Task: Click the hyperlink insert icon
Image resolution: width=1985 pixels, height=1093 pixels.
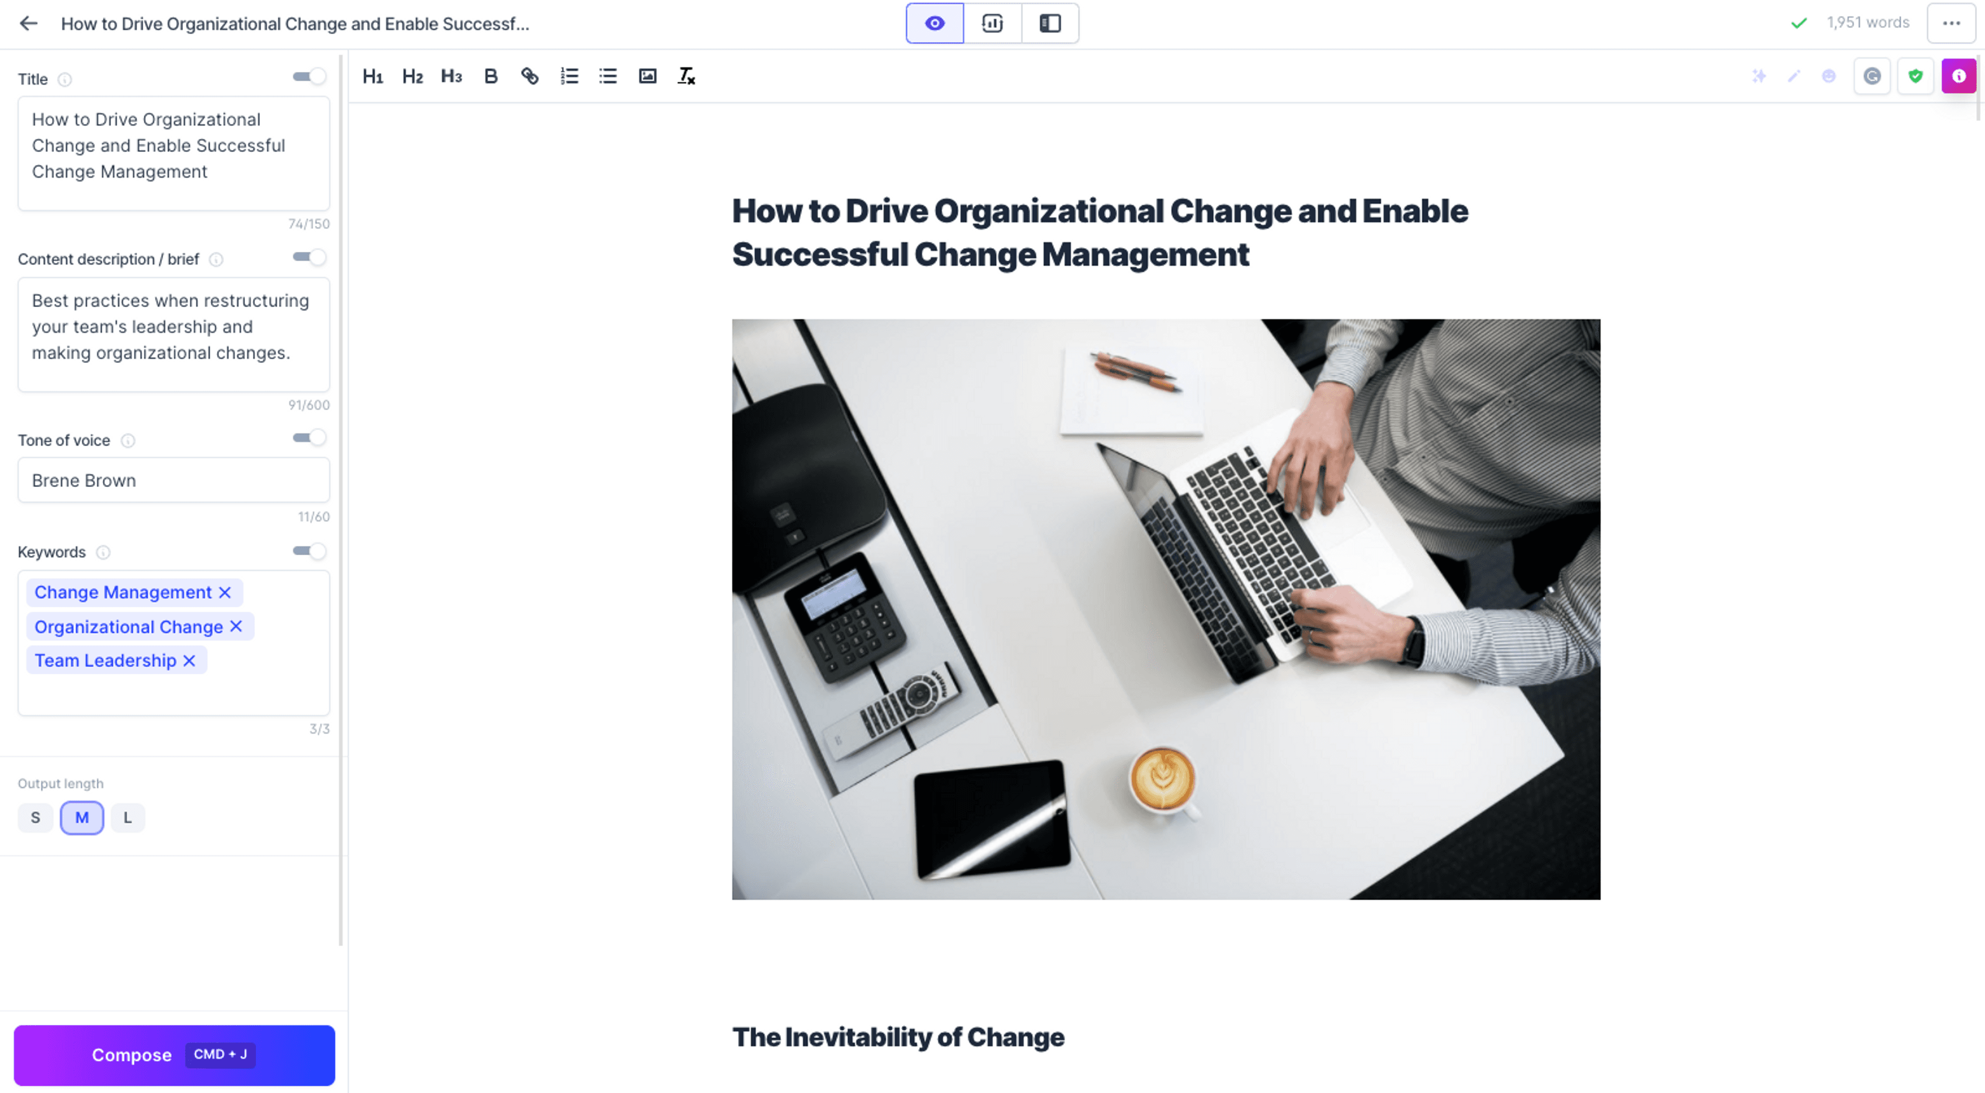Action: [530, 75]
